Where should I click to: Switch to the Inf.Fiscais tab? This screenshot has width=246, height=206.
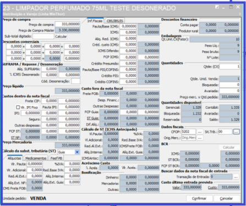coord(95,20)
